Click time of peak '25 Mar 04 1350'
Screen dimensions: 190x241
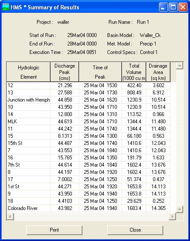point(100,158)
